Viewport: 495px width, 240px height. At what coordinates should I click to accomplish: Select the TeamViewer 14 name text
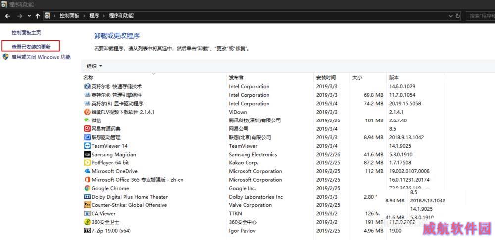[109, 146]
